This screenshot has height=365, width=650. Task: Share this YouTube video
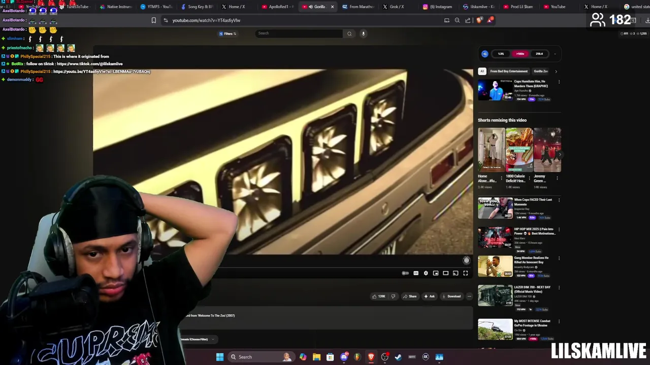tap(410, 297)
